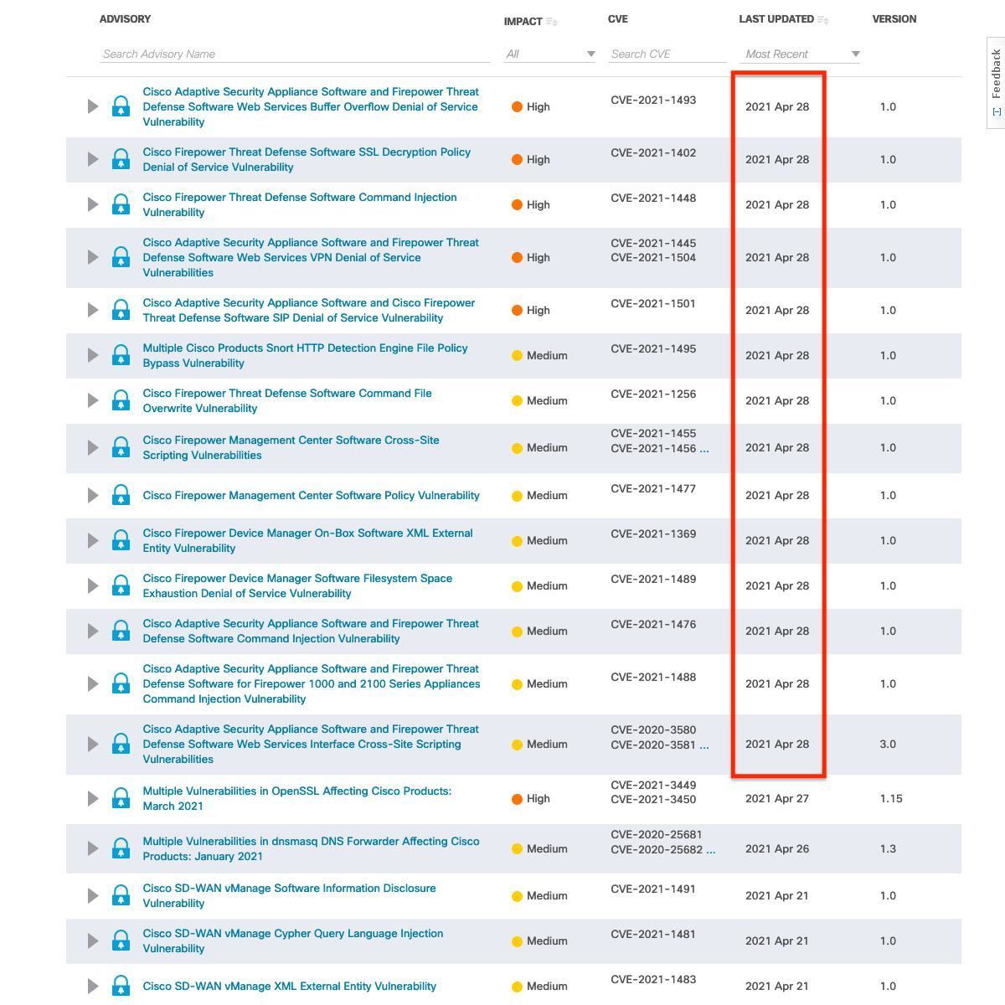Click the ellipsis after CVE-2020-3581
1005x1005 pixels.
[x=704, y=745]
